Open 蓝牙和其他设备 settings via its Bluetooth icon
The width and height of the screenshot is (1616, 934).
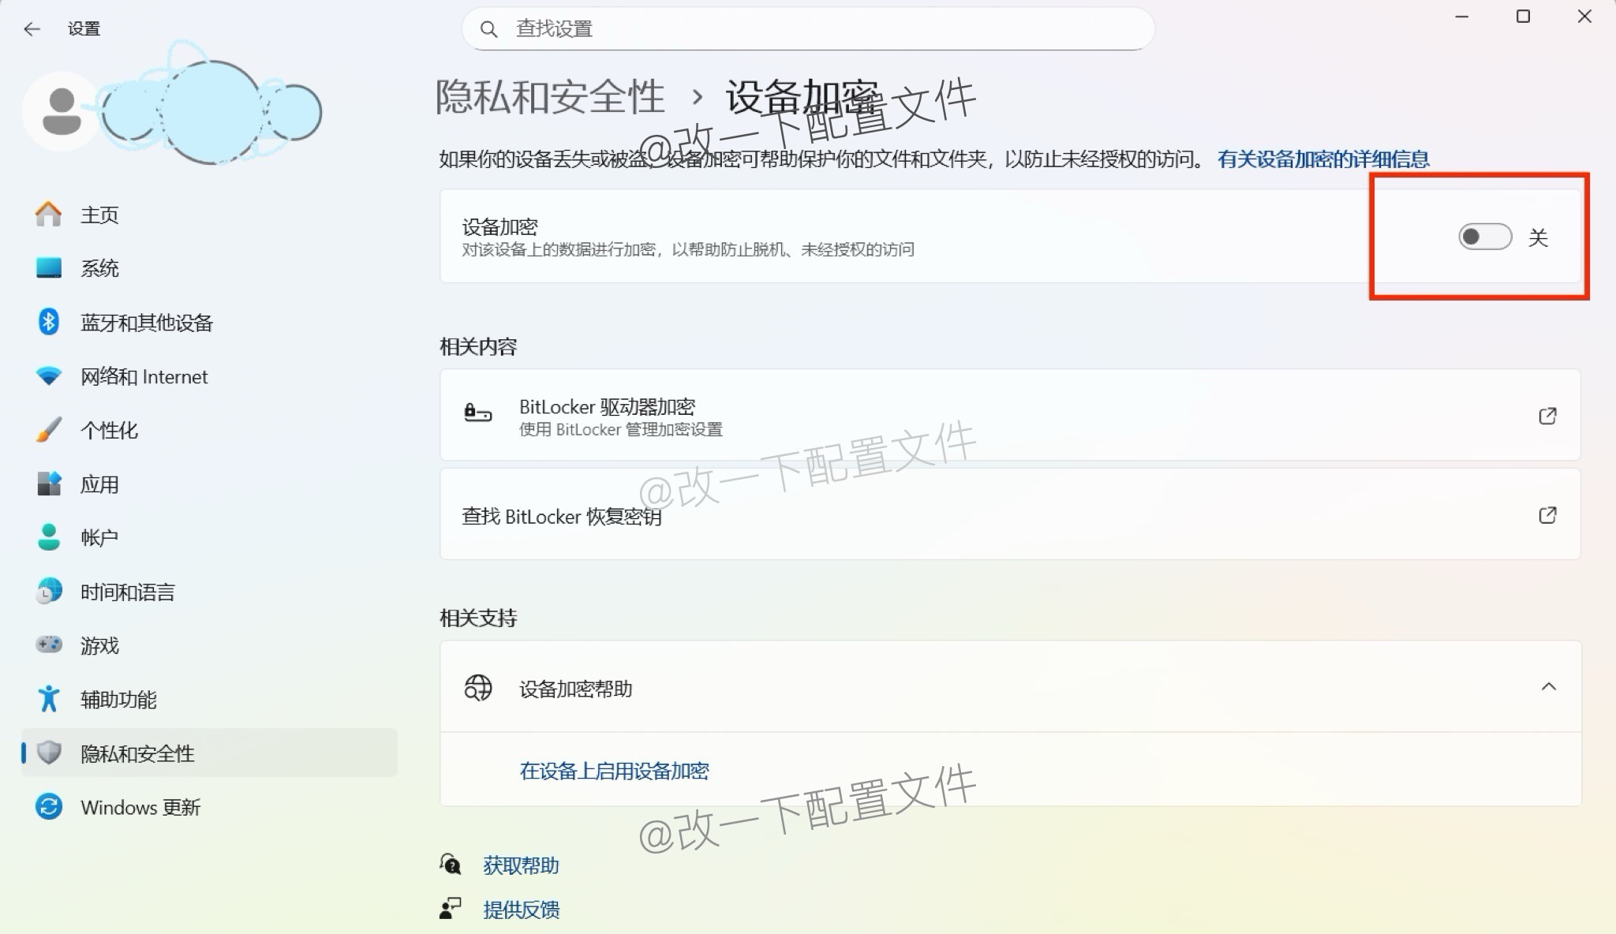pyautogui.click(x=49, y=322)
